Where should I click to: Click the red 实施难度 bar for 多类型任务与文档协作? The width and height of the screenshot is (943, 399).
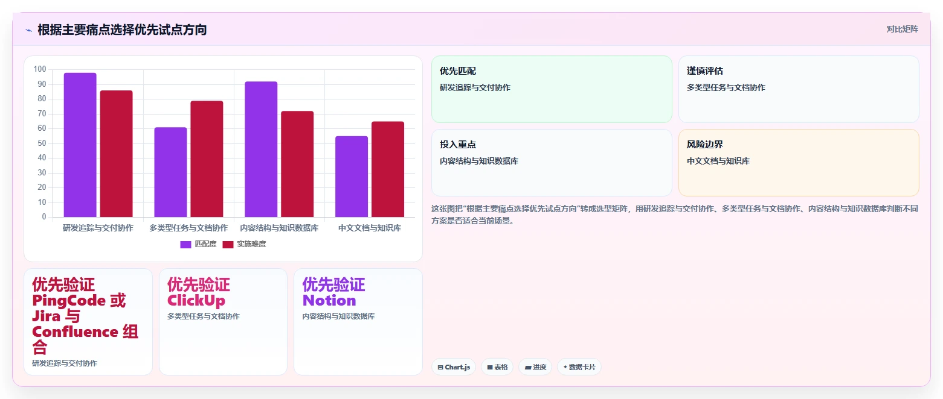point(207,159)
